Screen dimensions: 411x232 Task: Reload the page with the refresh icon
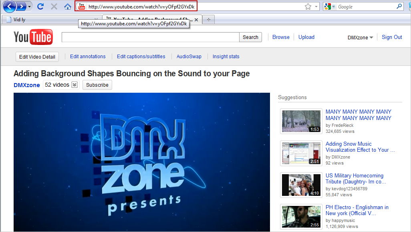40,6
